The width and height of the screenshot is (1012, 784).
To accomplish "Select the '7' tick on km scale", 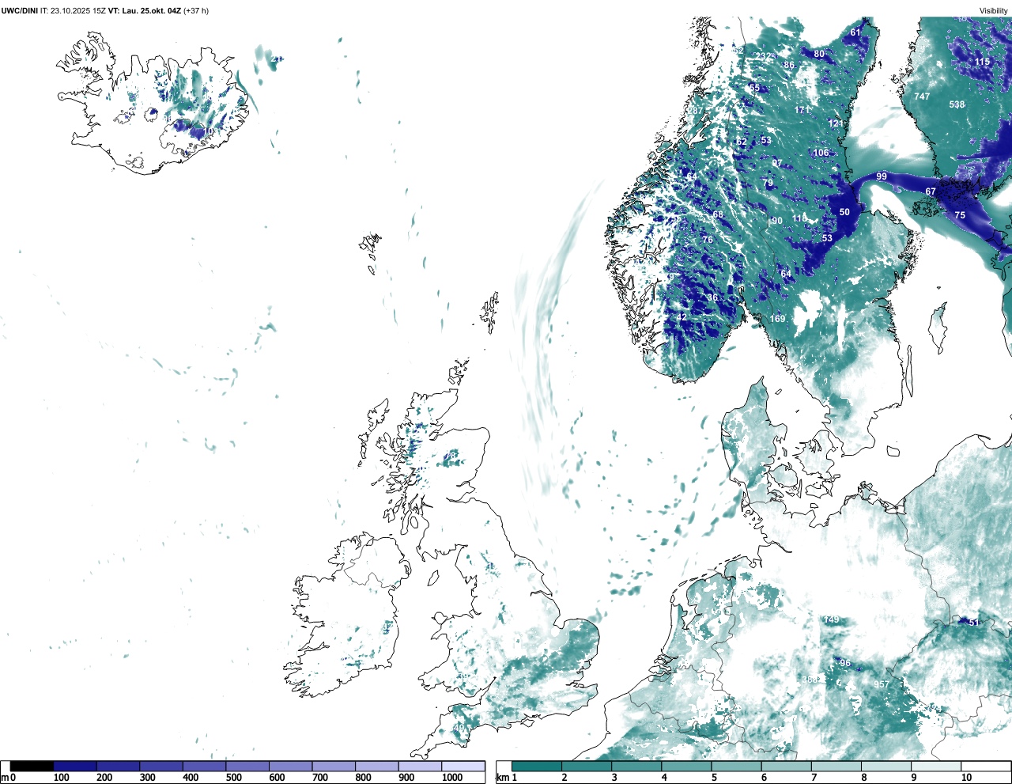I will [814, 778].
